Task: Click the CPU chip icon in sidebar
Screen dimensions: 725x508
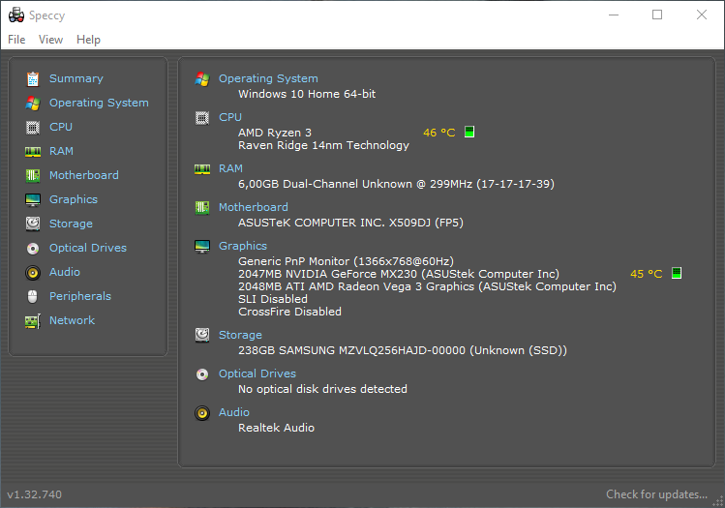Action: pyautogui.click(x=32, y=127)
